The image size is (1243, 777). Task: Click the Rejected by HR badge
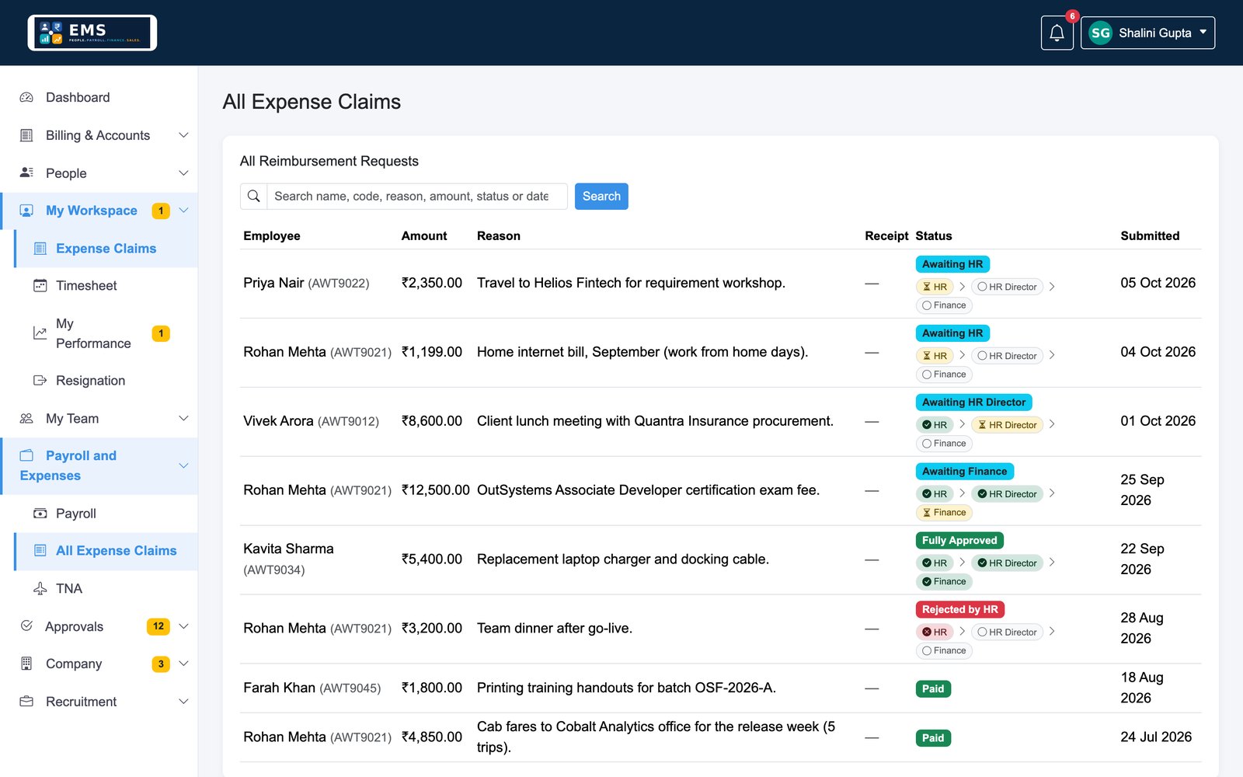pyautogui.click(x=959, y=609)
